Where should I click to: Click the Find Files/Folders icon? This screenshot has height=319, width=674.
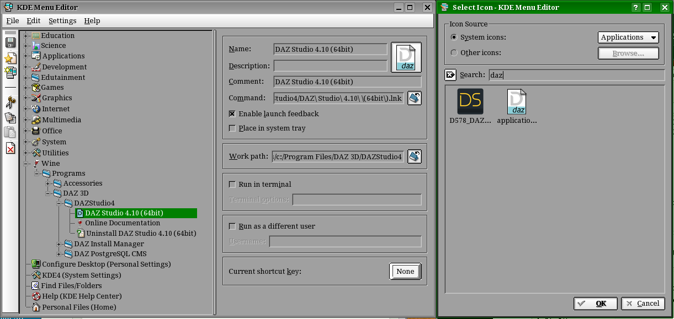pos(36,285)
